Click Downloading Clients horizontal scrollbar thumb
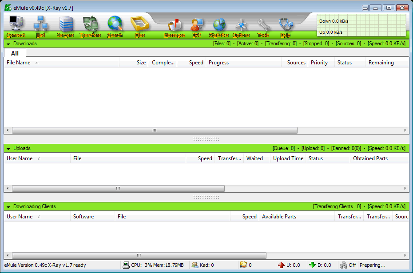This screenshot has width=413, height=273. [139, 255]
